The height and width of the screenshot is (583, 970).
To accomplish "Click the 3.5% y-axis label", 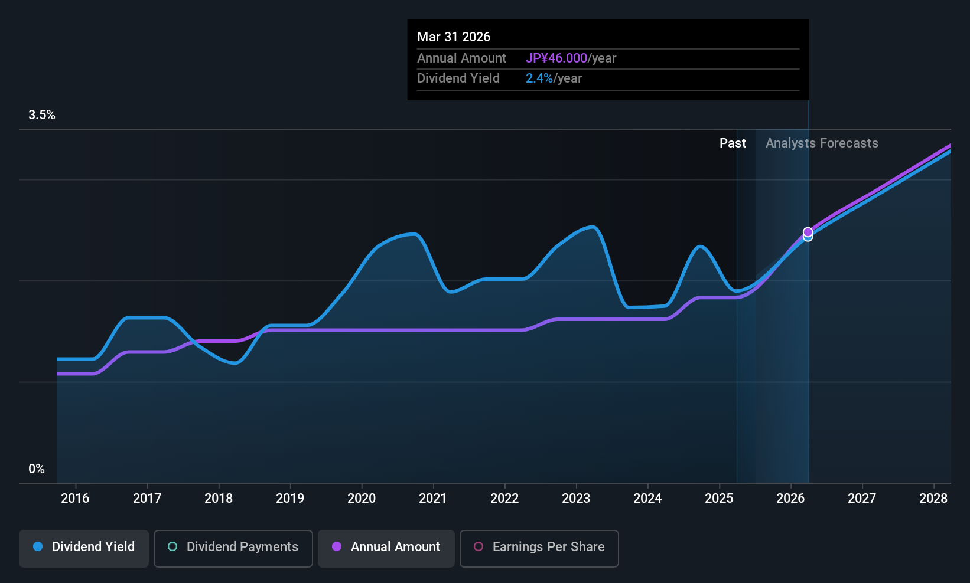I will (x=42, y=115).
